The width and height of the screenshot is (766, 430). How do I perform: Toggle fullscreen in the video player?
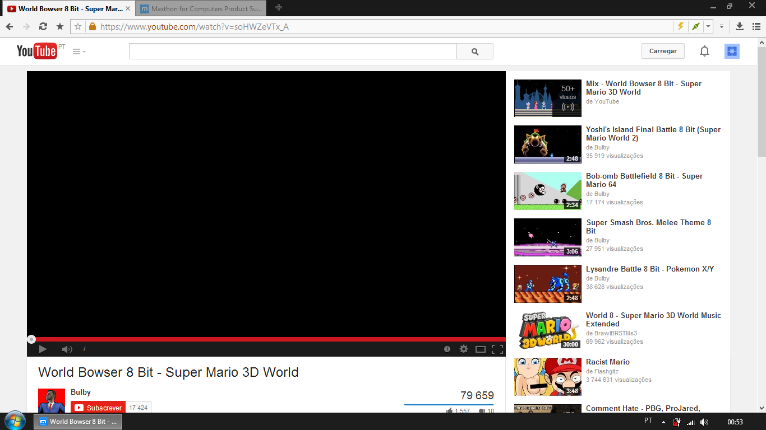point(497,349)
